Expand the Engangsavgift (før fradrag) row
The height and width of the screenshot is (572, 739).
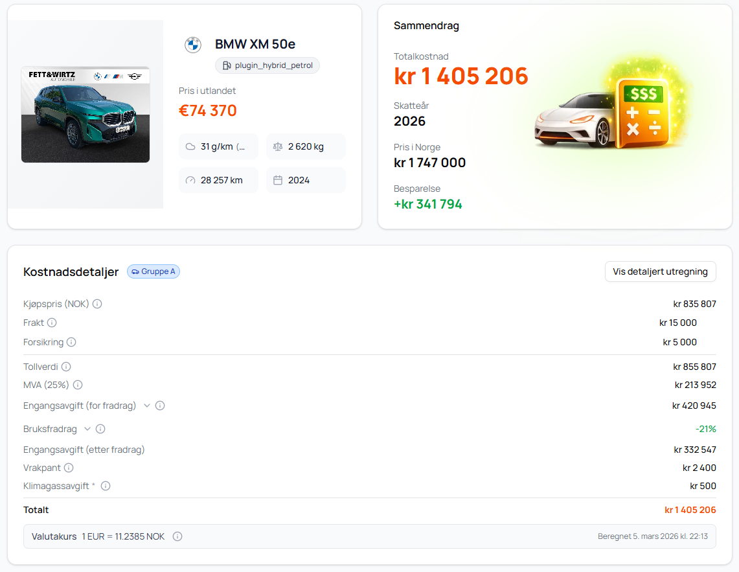pos(147,406)
